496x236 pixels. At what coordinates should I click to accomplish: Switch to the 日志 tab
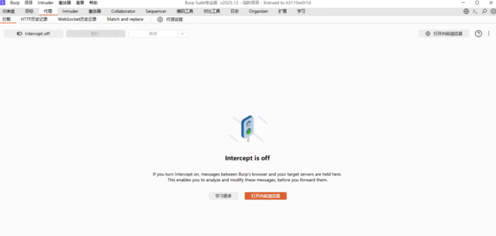(234, 12)
